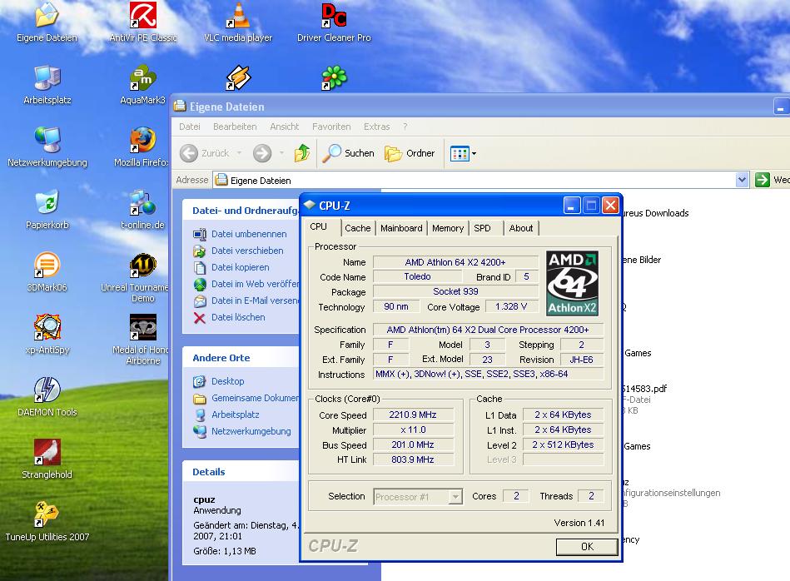Image resolution: width=790 pixels, height=581 pixels.
Task: Collapse Datei- und Ordneraufgaben header
Action: point(241,210)
